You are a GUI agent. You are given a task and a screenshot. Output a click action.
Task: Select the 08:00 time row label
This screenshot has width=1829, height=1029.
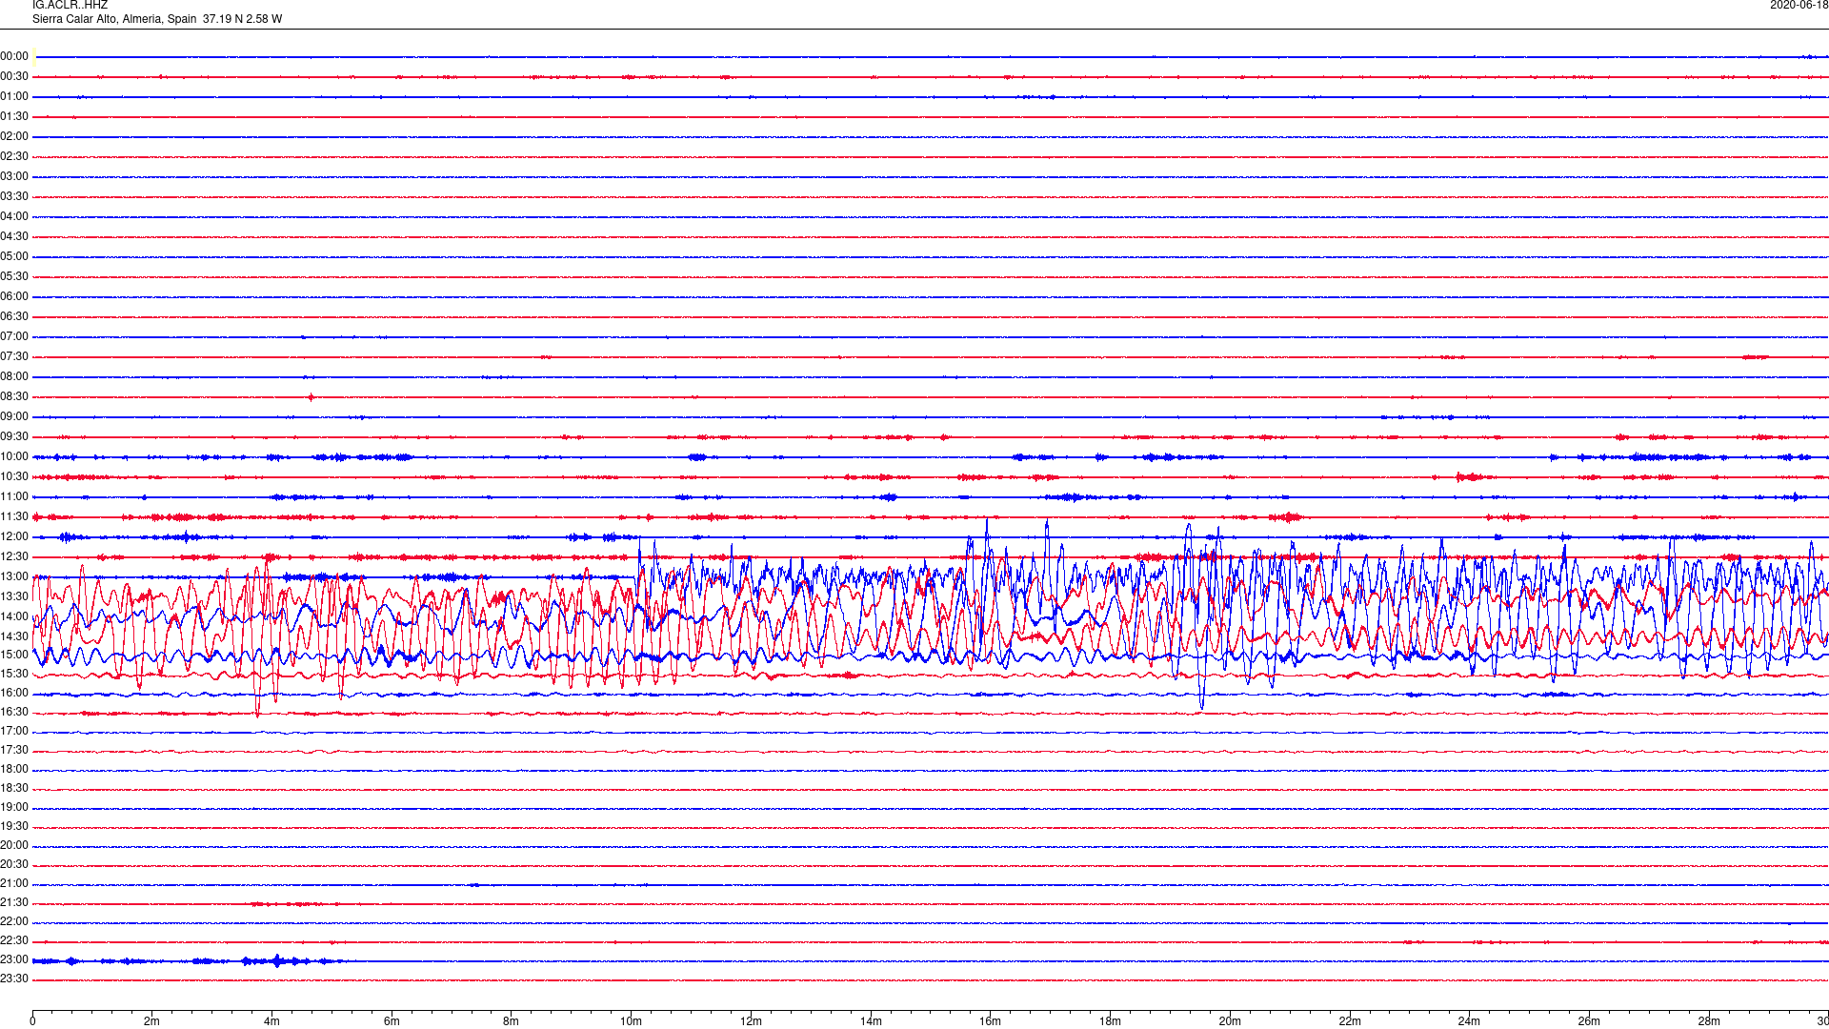[x=14, y=376]
